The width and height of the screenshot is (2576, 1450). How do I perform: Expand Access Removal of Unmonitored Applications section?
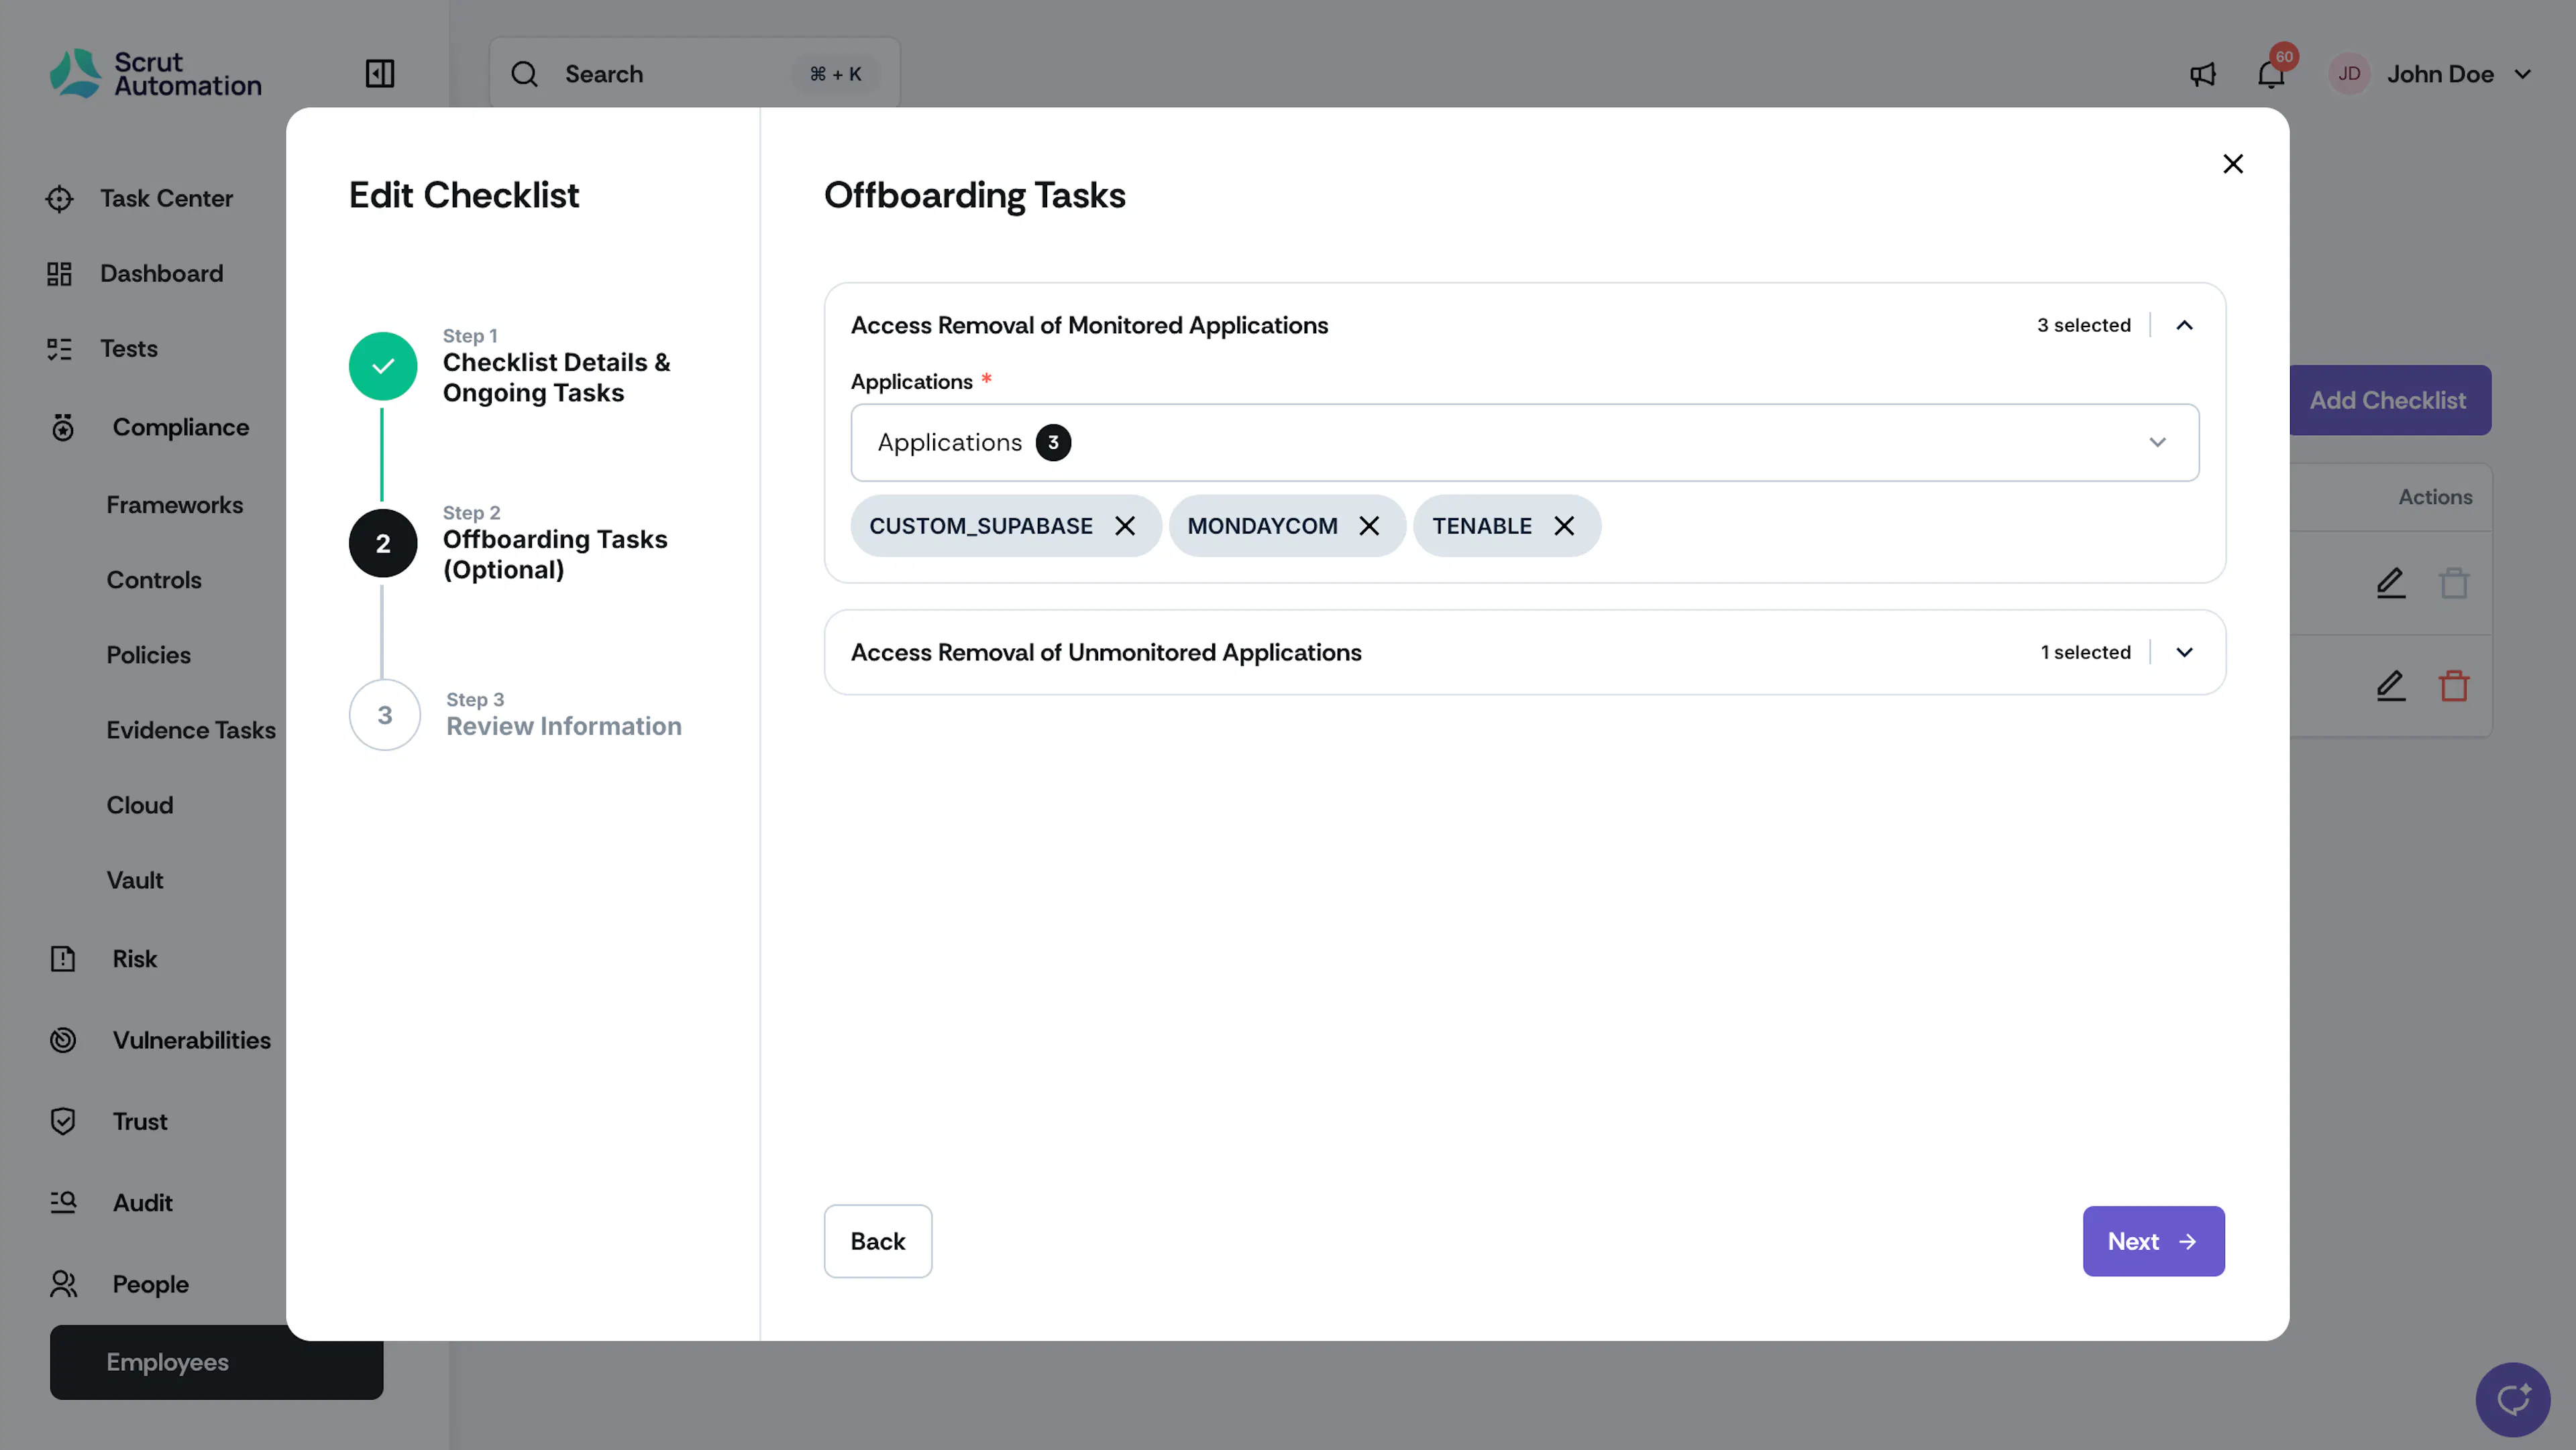coord(2184,652)
